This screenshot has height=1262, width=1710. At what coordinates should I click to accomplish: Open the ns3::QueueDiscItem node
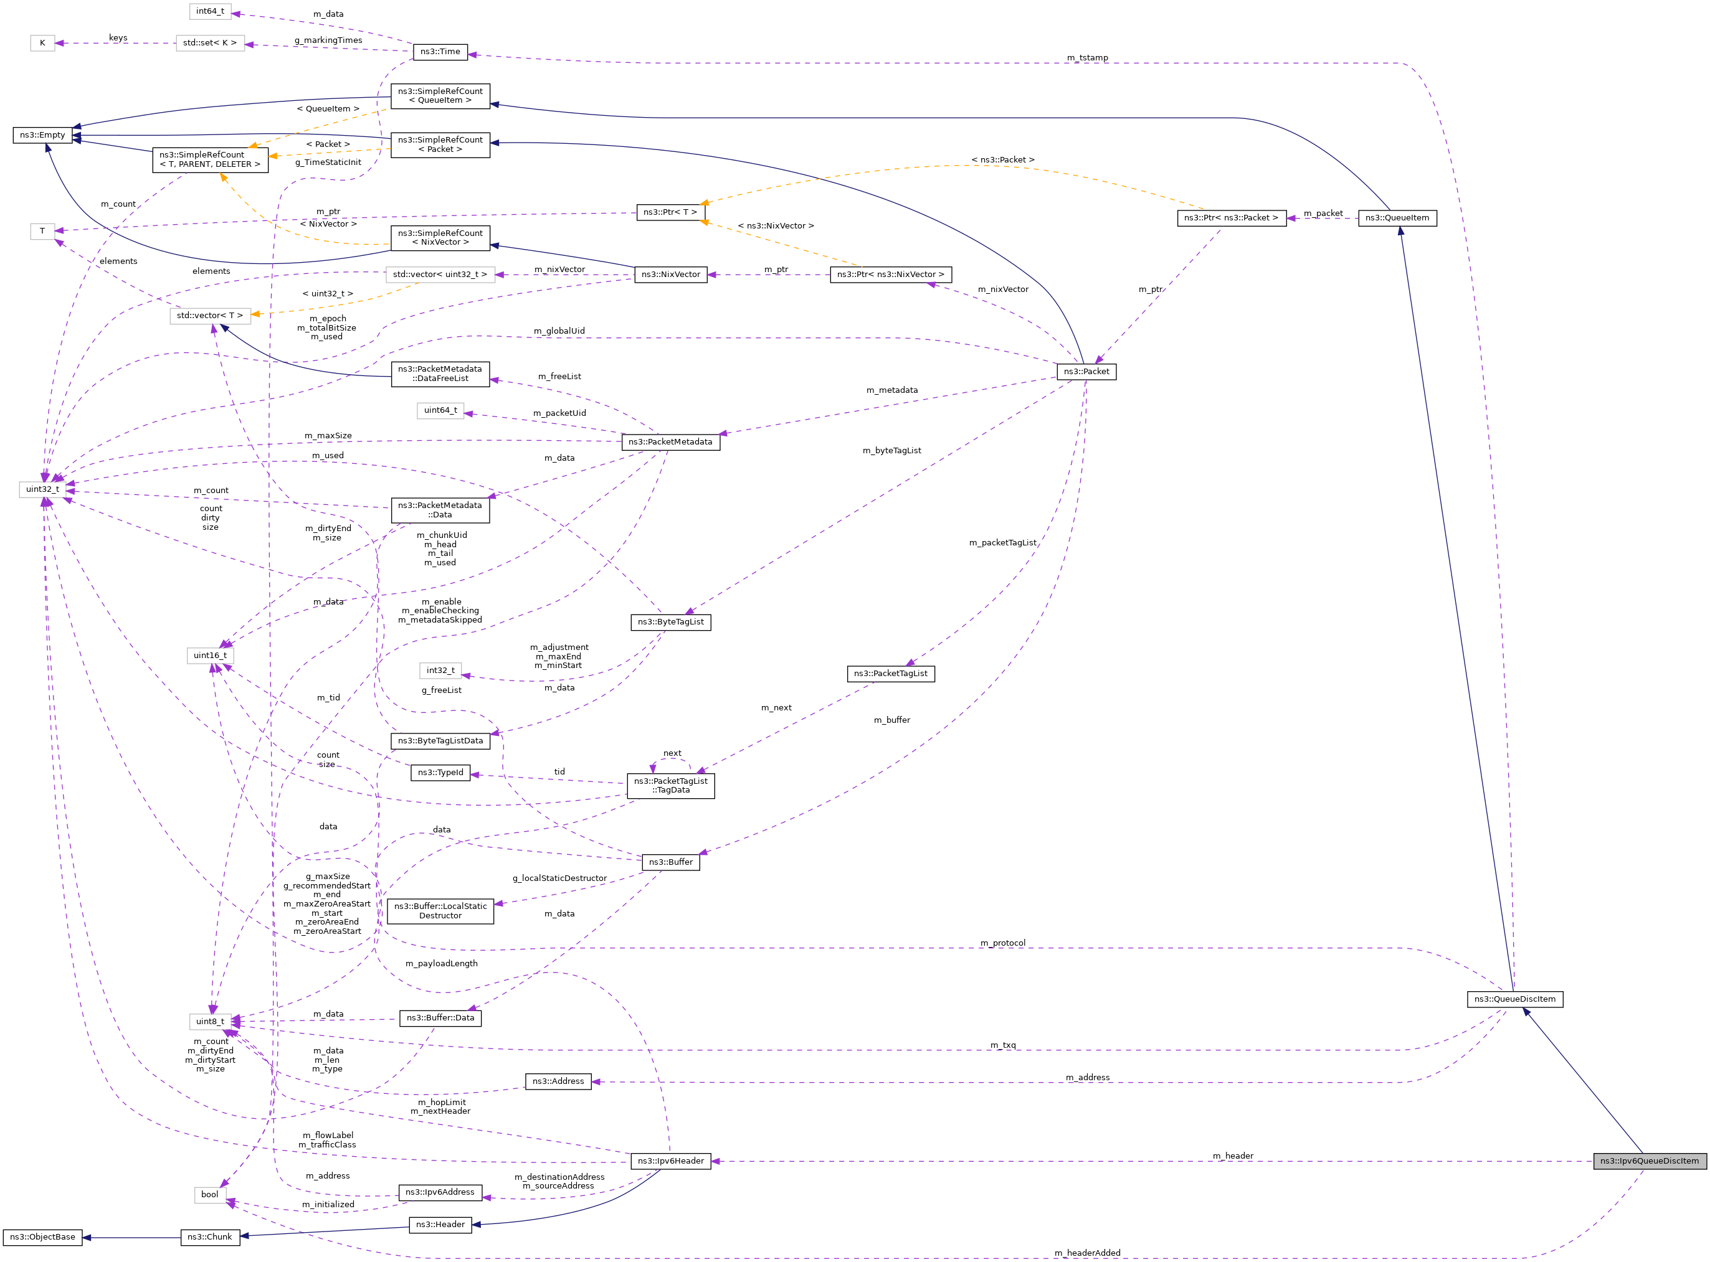1514,999
